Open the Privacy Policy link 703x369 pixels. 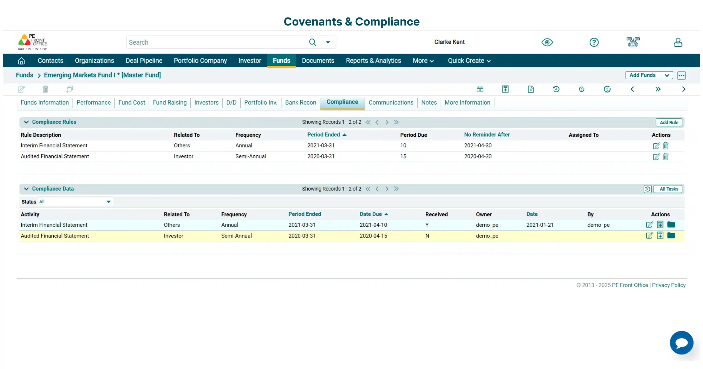[669, 285]
